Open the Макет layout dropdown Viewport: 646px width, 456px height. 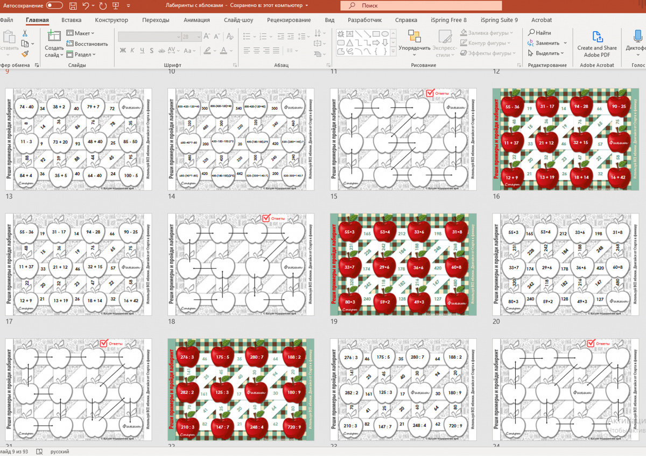coord(81,33)
